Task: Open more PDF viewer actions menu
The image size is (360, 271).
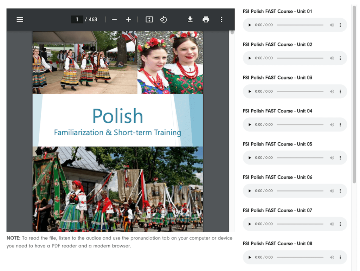Action: click(221, 19)
